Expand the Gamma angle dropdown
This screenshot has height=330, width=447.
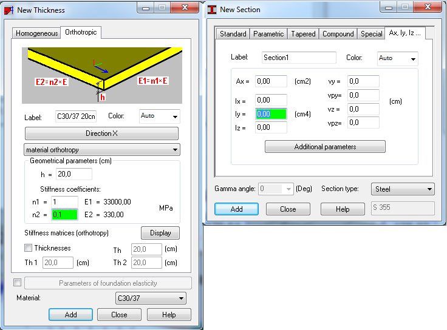(x=288, y=189)
